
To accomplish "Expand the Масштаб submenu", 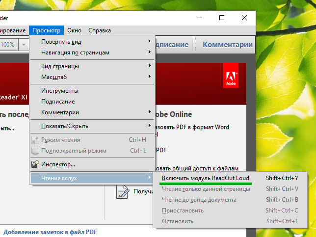I will 93,77.
